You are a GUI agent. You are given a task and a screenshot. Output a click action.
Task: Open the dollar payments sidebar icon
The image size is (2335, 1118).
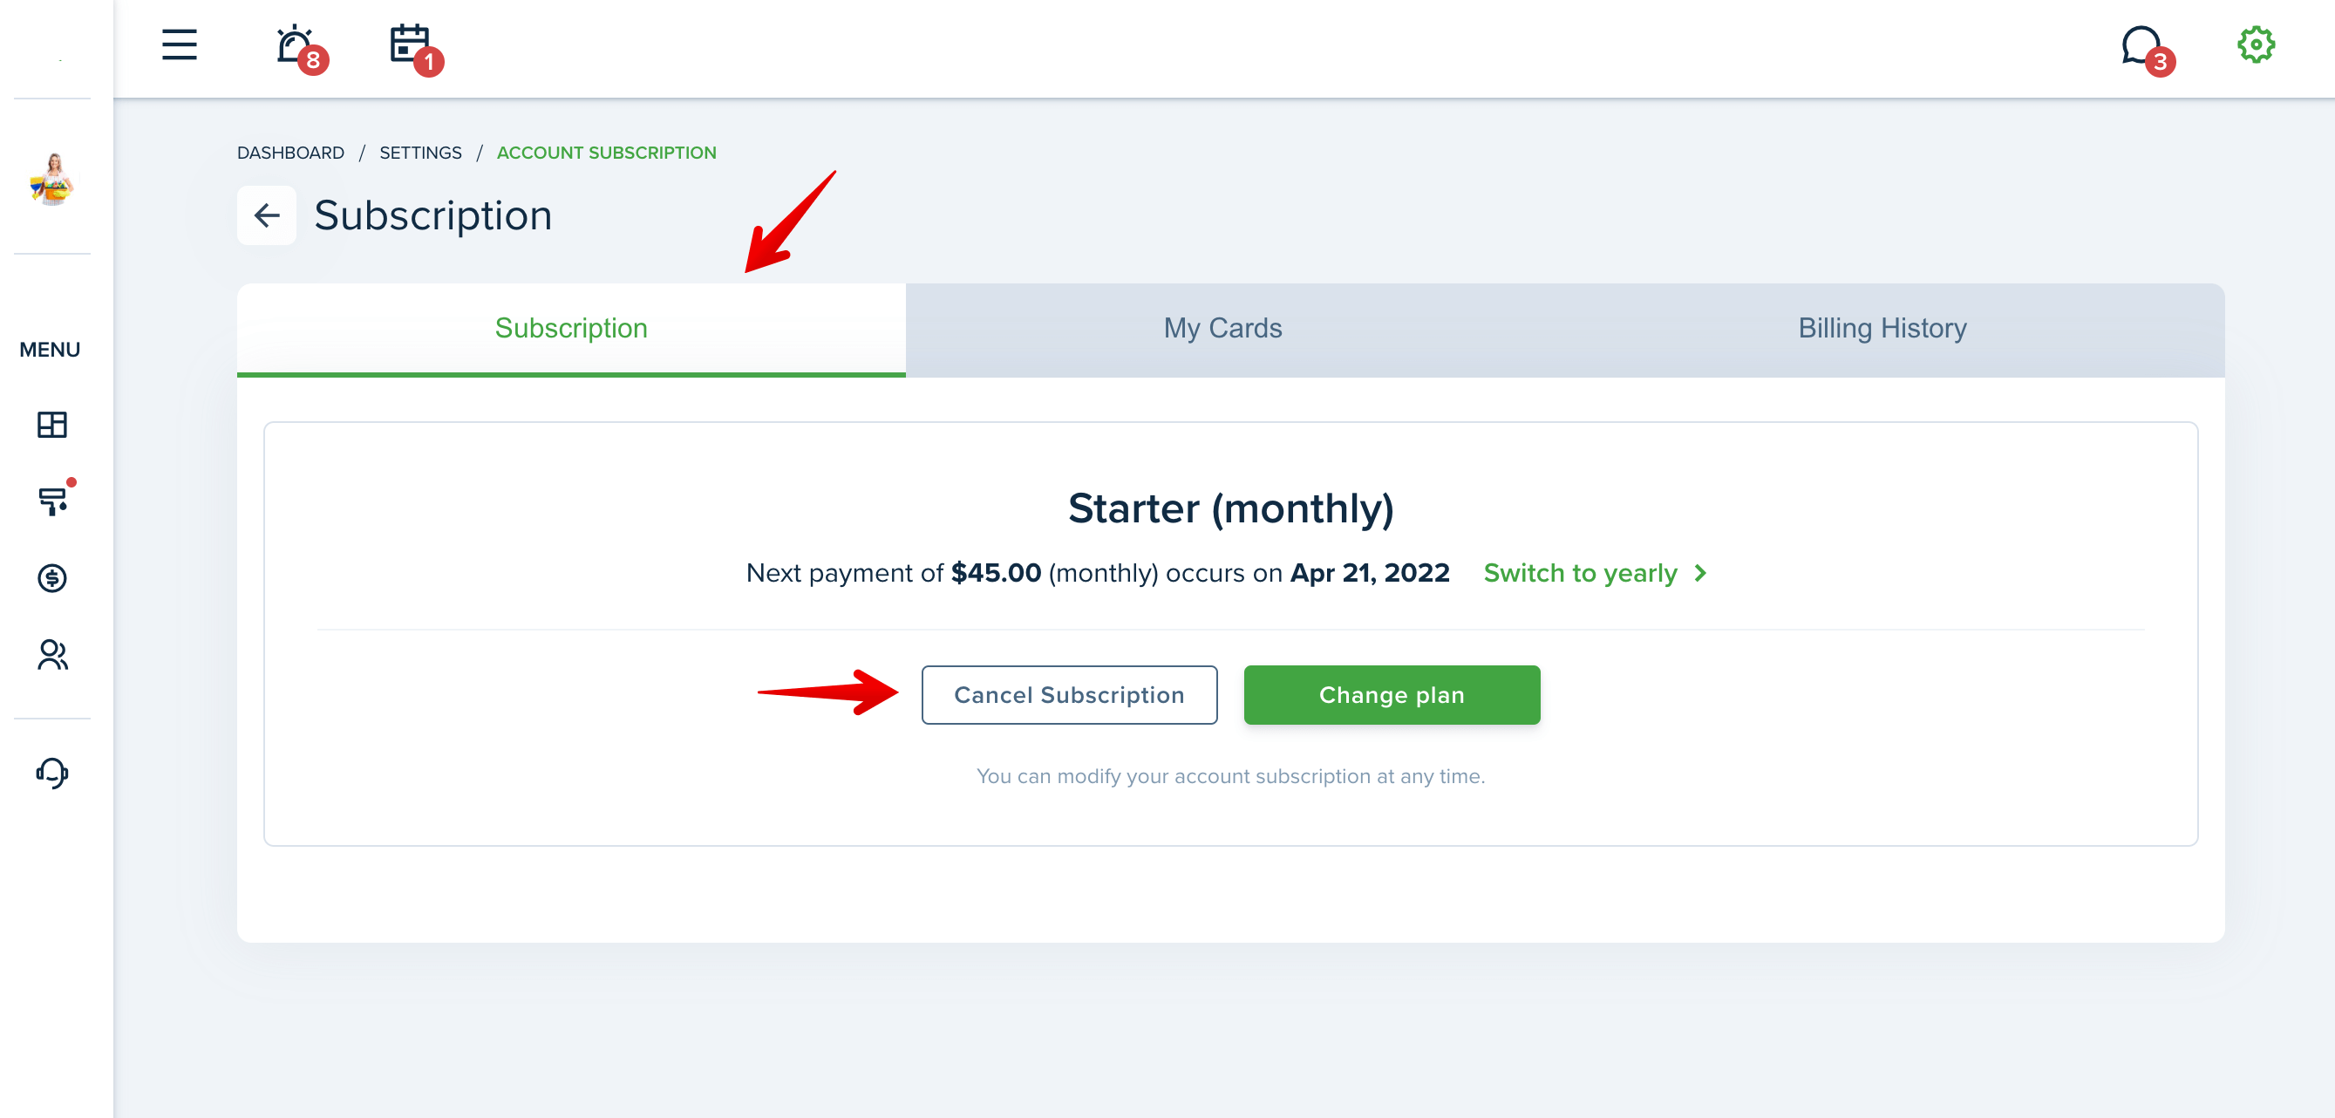coord(51,577)
